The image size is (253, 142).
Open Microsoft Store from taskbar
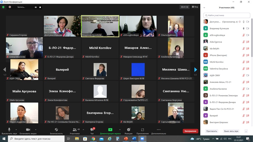(x=85, y=139)
